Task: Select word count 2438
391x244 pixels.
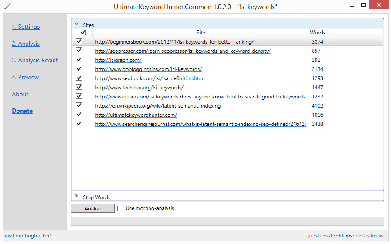Action: [317, 124]
